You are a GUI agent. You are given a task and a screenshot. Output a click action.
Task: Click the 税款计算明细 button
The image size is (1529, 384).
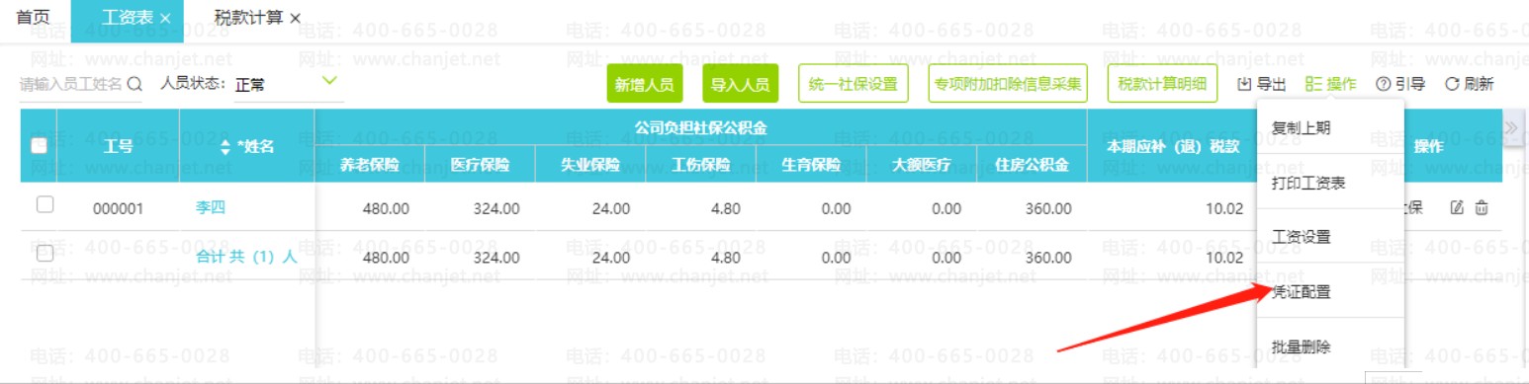1161,85
